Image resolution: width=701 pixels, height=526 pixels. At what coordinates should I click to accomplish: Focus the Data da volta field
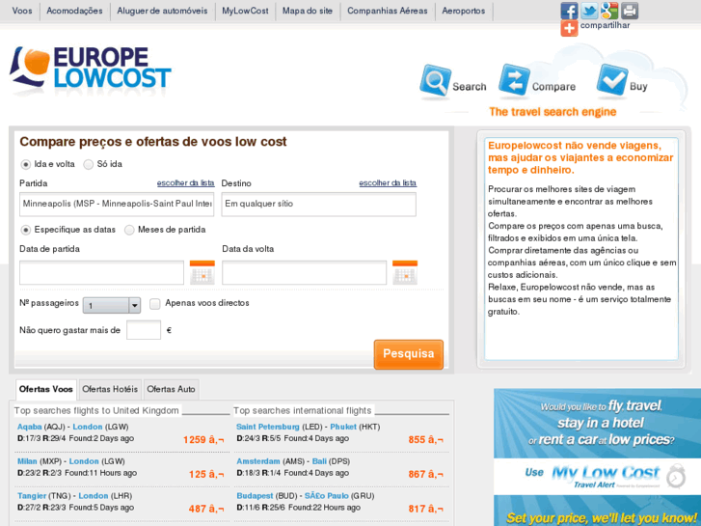tap(304, 272)
